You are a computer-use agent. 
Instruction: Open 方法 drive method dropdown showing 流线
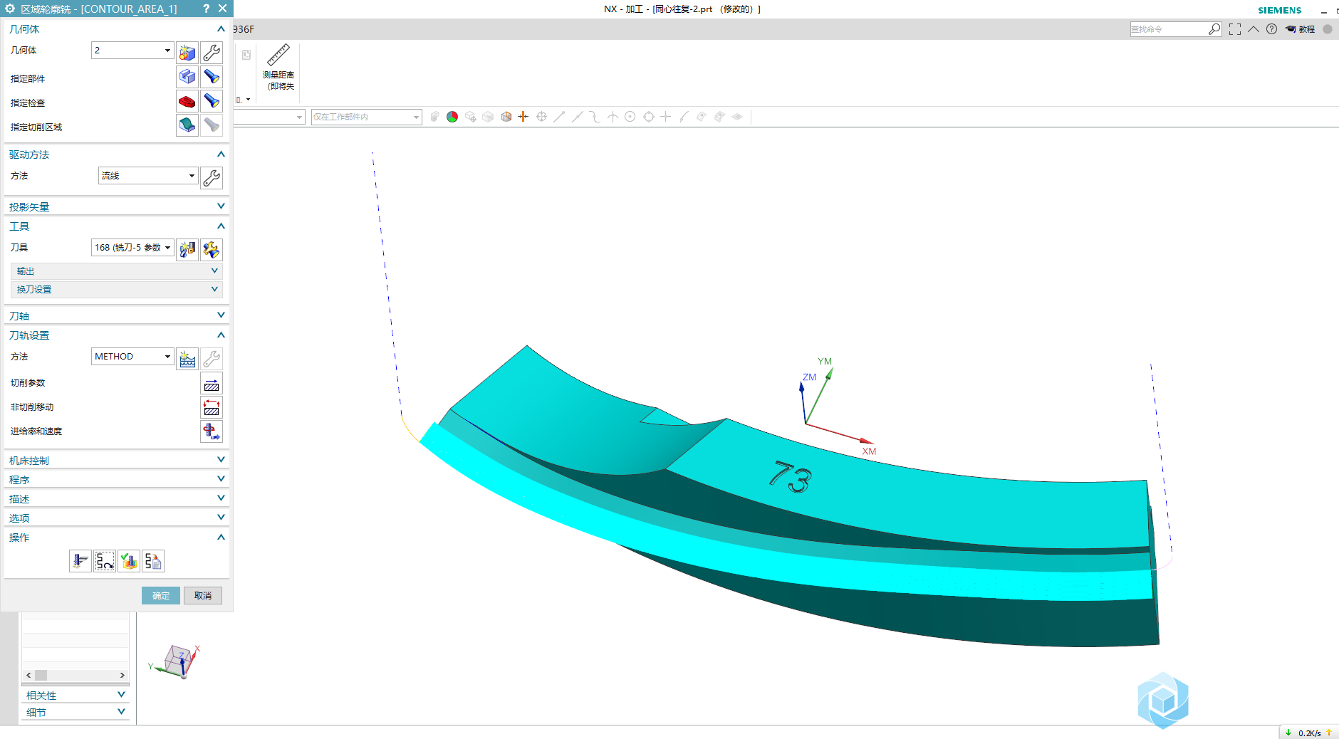(x=147, y=176)
